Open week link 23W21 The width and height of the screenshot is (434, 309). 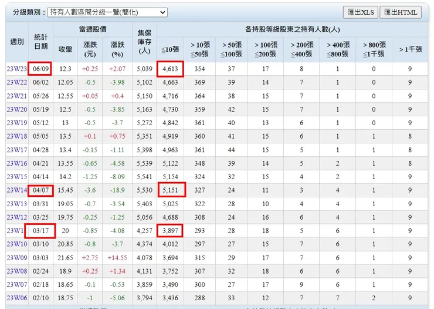coord(17,96)
